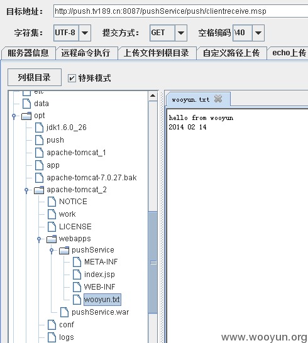Collapse the opt tree node
Viewport: 308px width, 343px height.
point(14,116)
